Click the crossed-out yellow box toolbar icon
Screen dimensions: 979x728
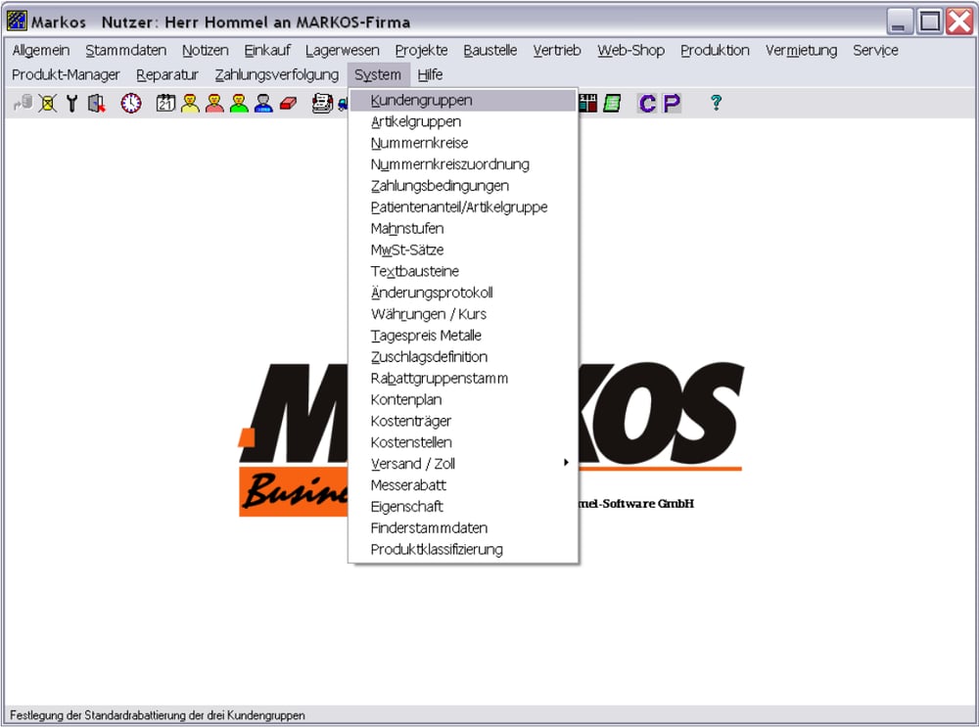(x=47, y=103)
